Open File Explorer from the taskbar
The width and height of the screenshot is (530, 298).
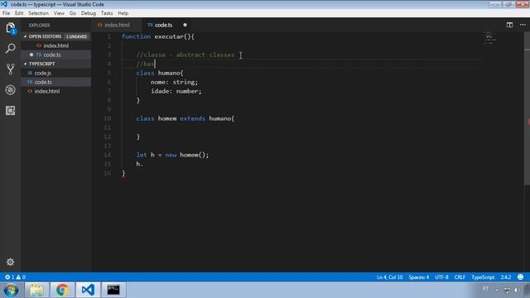click(36, 290)
